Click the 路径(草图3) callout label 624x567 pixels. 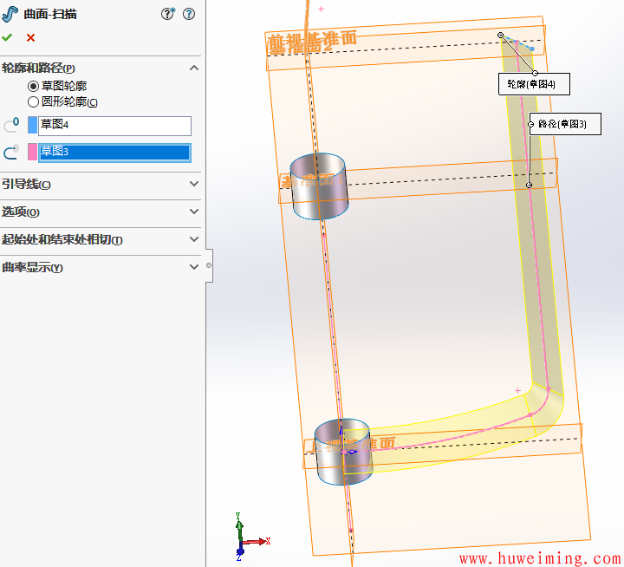coord(563,124)
